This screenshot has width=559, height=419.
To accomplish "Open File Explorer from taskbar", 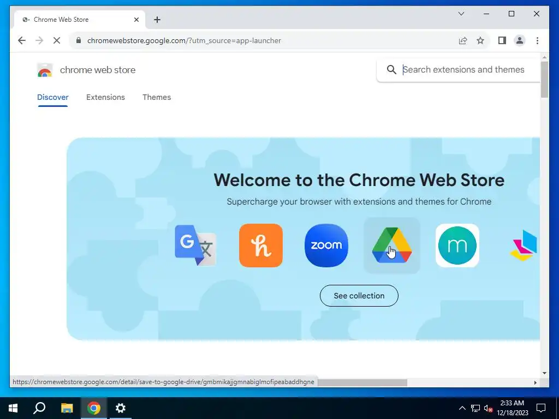I will point(67,408).
